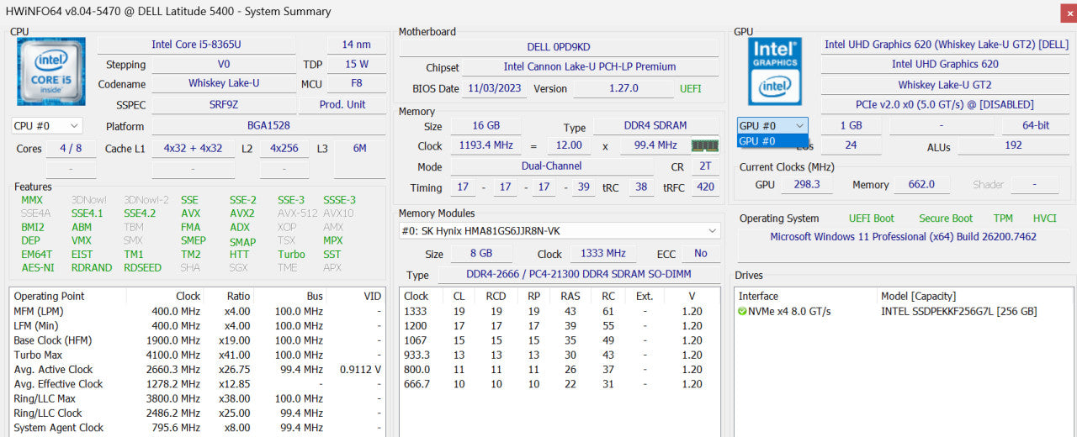Click the Intel UHD Graphics 620 (Whiskey Lake-U GT2) [DELL] field
This screenshot has height=437, width=1077.
(947, 45)
